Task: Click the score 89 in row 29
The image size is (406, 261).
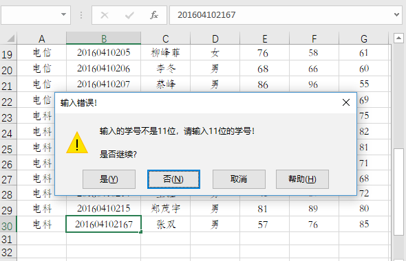Action: tap(314, 209)
